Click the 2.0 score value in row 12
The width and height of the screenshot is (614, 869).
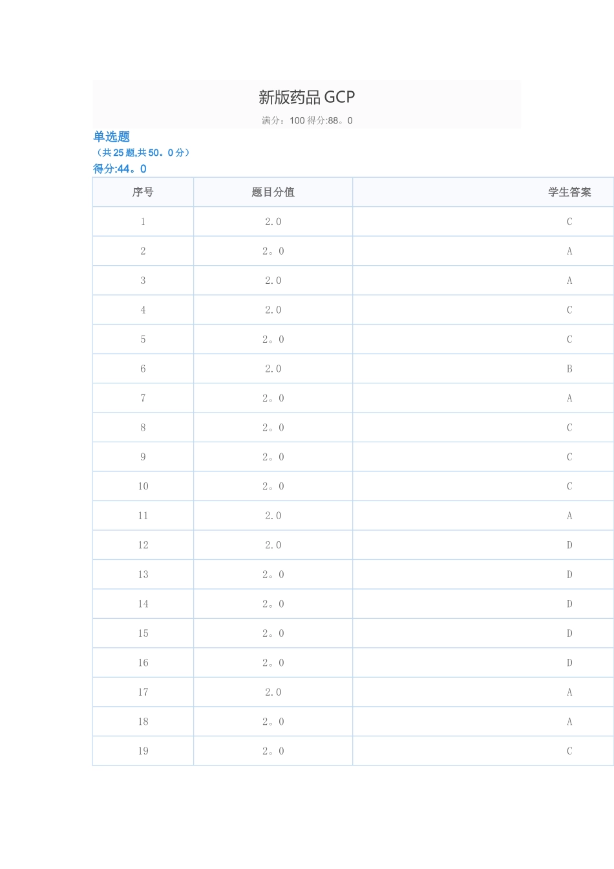pos(273,545)
